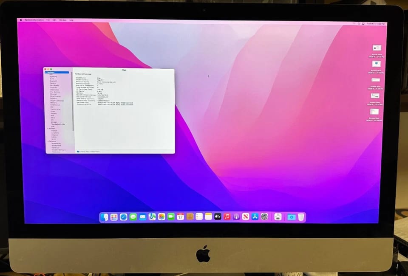Click the computer name in path bar
This screenshot has height=276, width=408.
point(85,152)
